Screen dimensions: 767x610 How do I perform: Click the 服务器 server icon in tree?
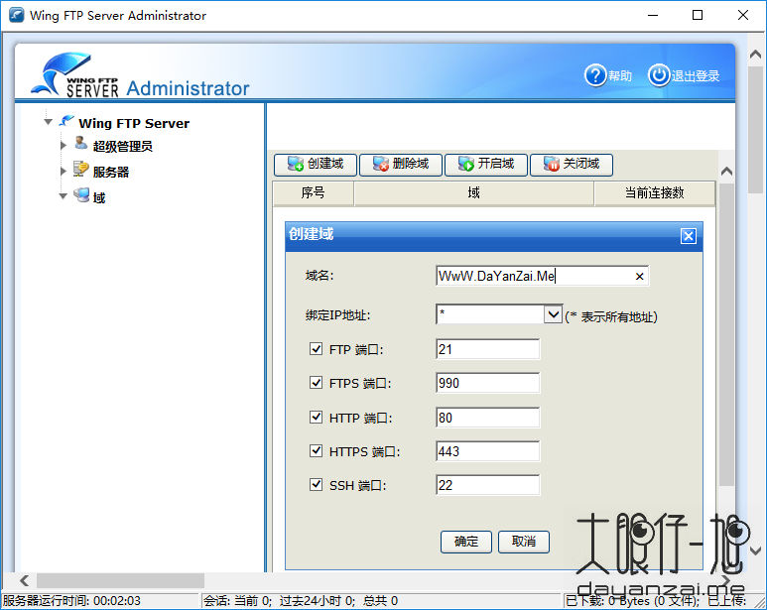[x=80, y=170]
